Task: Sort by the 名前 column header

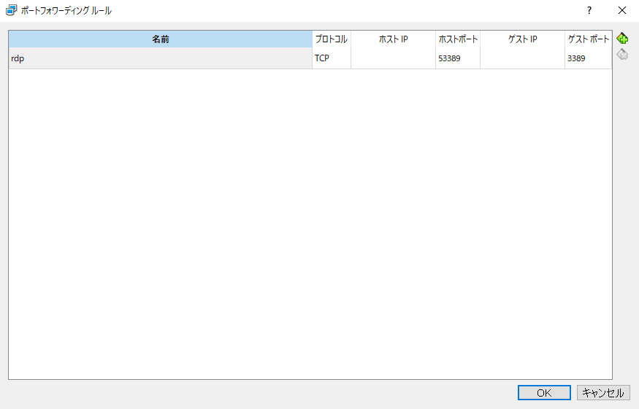Action: click(x=161, y=39)
